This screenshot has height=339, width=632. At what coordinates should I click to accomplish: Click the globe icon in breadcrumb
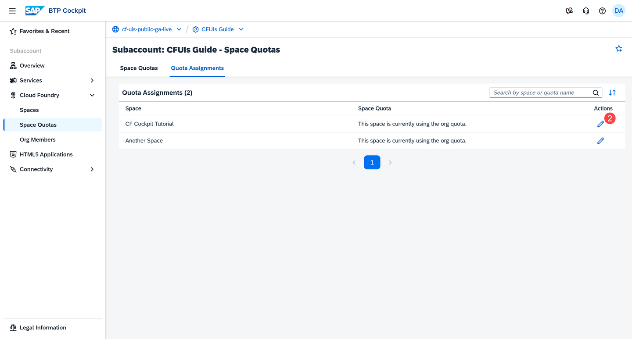tap(115, 29)
